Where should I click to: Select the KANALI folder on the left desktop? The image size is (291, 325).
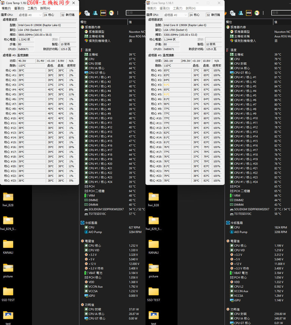tap(8, 247)
